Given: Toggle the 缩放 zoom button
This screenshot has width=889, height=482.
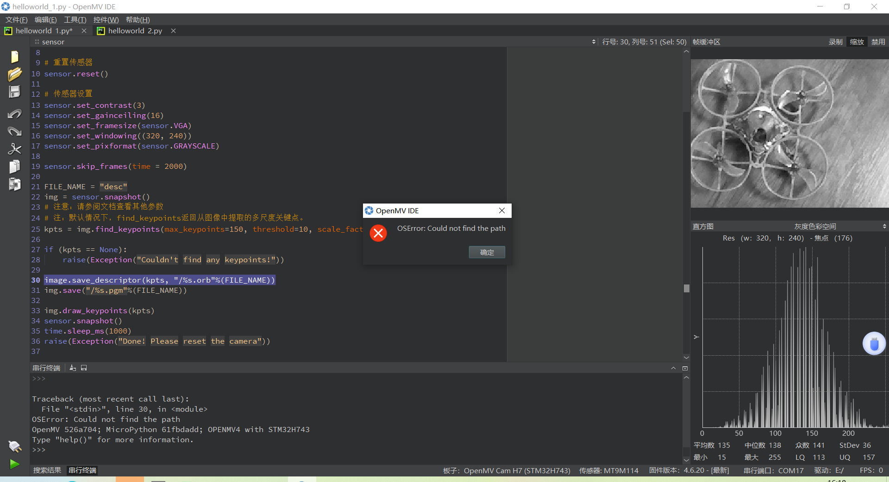Looking at the screenshot, I should [x=857, y=42].
